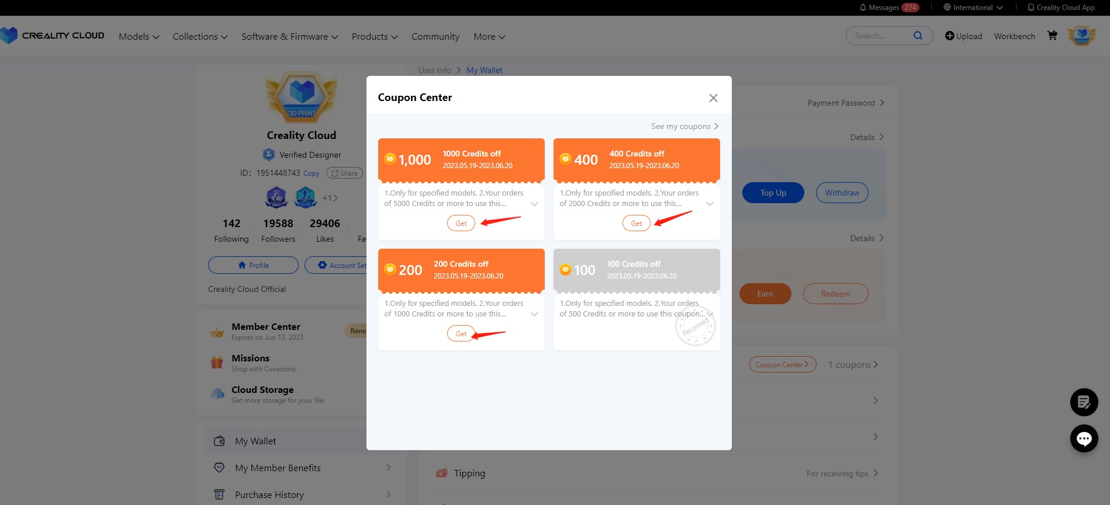Open the Messages bell notification

[x=863, y=8]
